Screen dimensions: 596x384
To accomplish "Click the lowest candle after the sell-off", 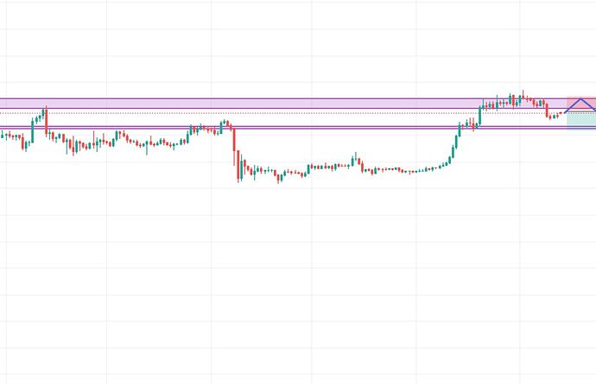I will point(278,175).
